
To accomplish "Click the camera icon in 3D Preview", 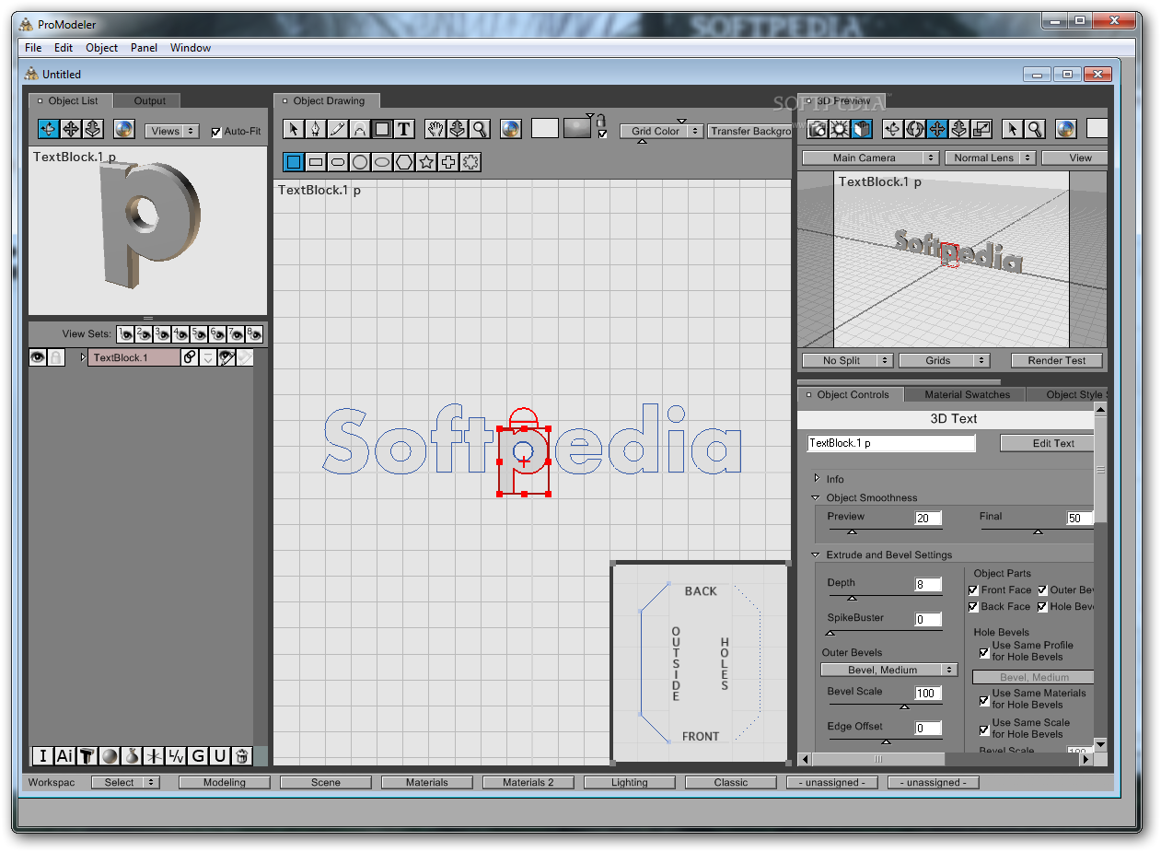I will click(818, 130).
